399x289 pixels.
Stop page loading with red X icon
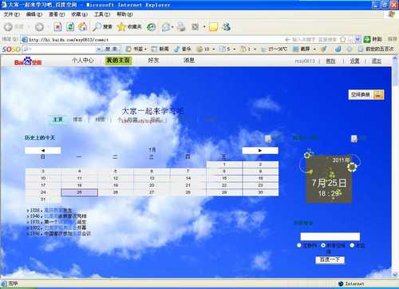click(x=57, y=26)
